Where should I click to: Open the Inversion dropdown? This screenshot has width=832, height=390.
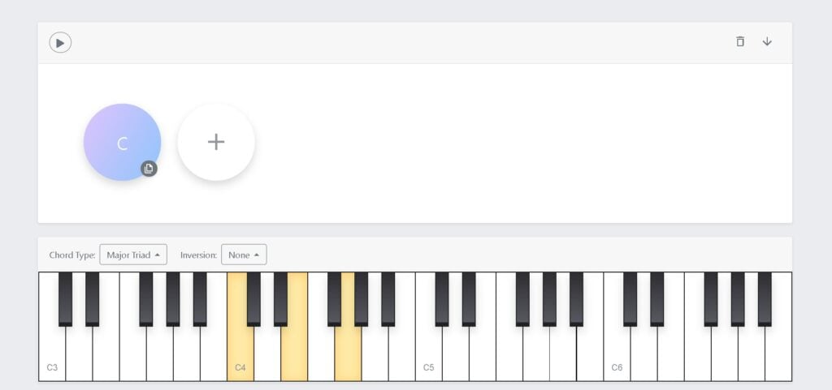click(244, 255)
